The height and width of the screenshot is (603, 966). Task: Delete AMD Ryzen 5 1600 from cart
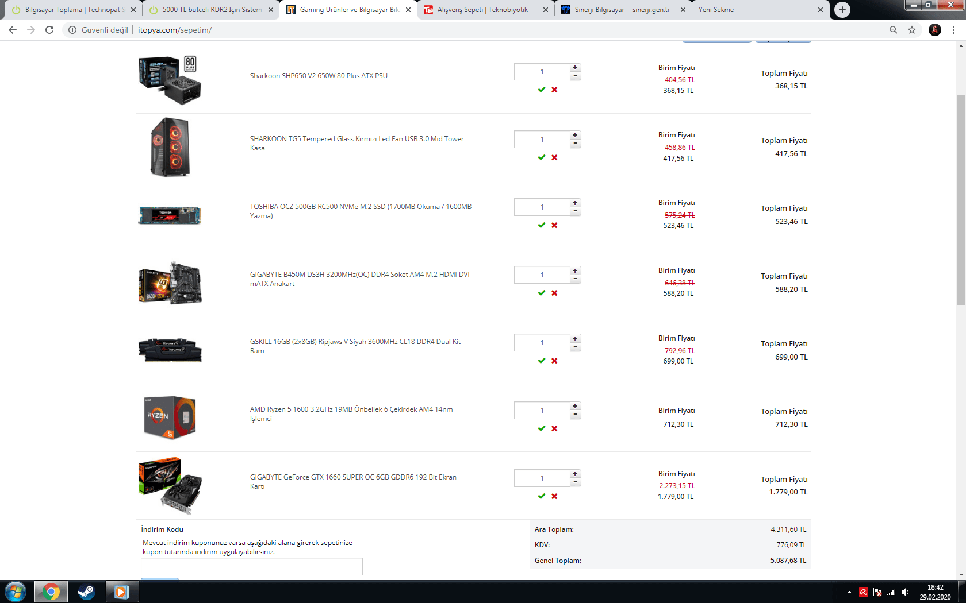point(554,428)
